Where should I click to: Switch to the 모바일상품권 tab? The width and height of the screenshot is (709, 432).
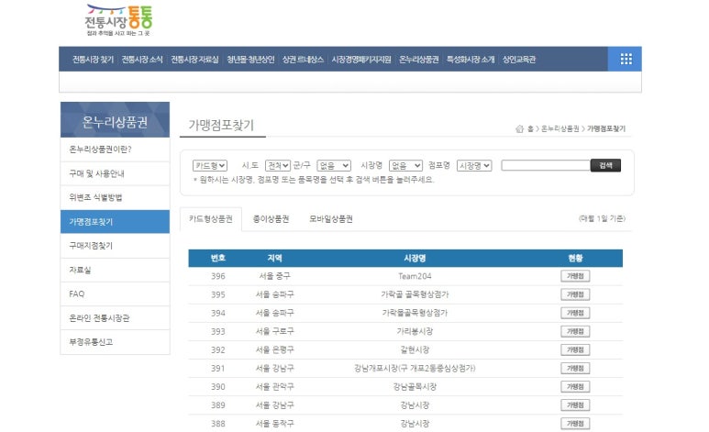[x=331, y=219]
